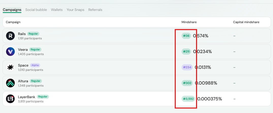Click the 0.000375% mindshare value
The width and height of the screenshot is (273, 113).
[210, 99]
